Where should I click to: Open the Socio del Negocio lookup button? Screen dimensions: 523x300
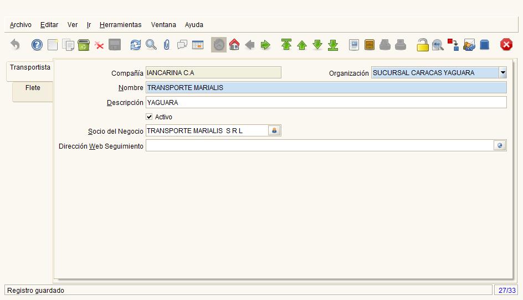[x=274, y=130]
